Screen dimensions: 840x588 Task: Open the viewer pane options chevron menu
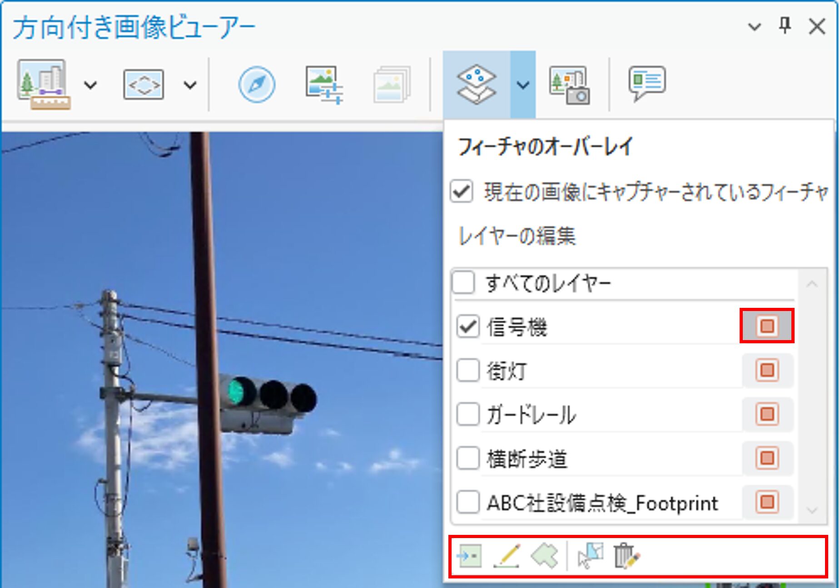click(x=754, y=27)
